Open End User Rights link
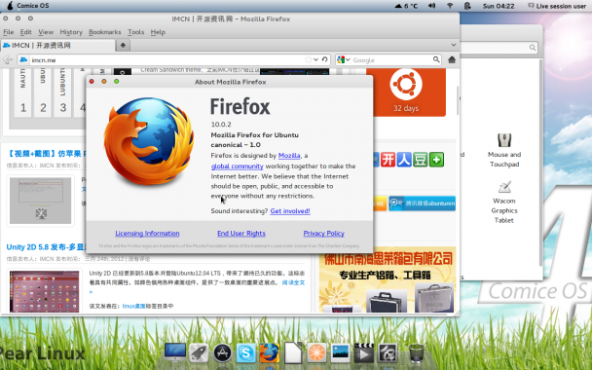Image resolution: width=592 pixels, height=370 pixels. (241, 234)
